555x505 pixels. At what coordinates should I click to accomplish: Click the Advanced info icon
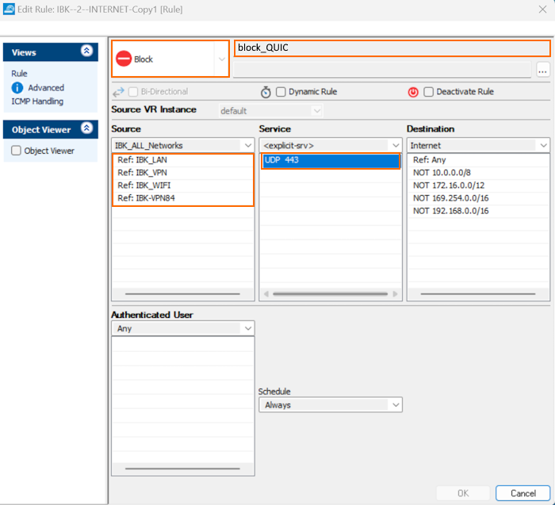17,88
